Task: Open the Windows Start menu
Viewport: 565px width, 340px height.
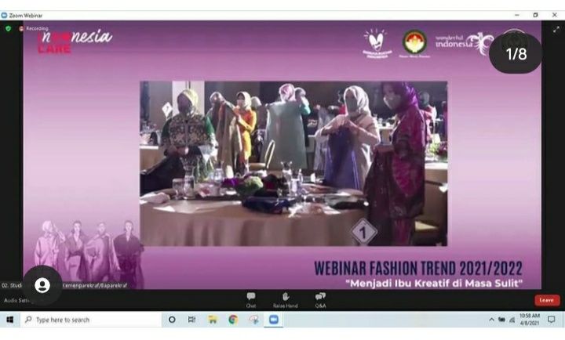Action: pos(10,320)
